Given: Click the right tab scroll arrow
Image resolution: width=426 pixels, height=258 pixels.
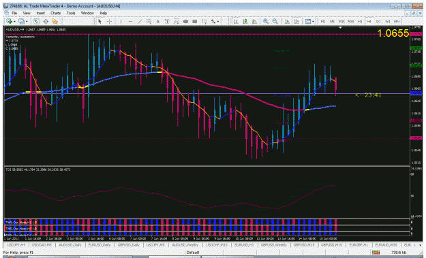Looking at the screenshot, I should [420, 245].
